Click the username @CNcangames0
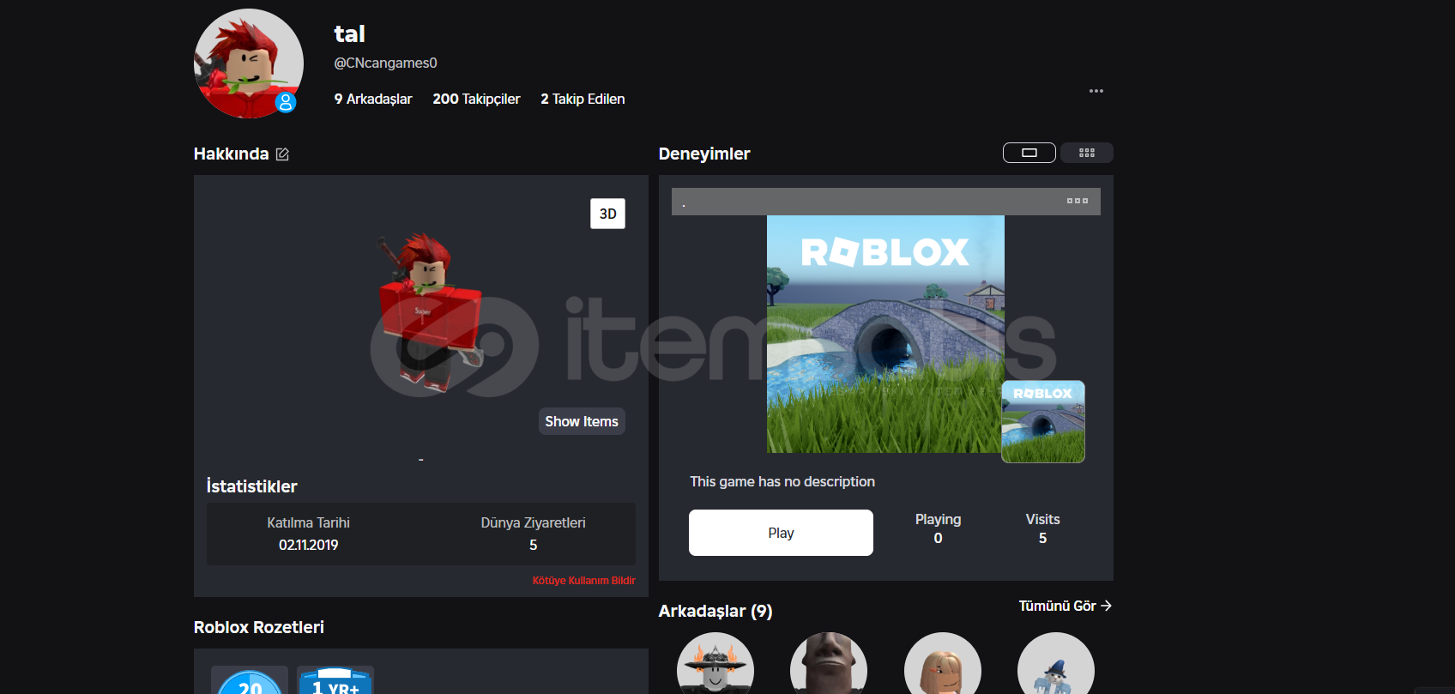The width and height of the screenshot is (1455, 694). (385, 63)
